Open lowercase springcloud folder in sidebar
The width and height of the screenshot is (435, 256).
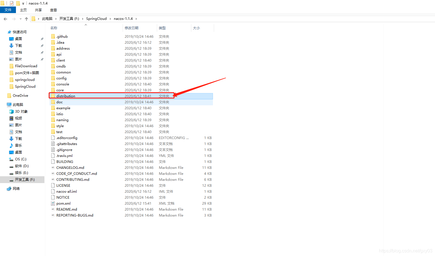(25, 80)
